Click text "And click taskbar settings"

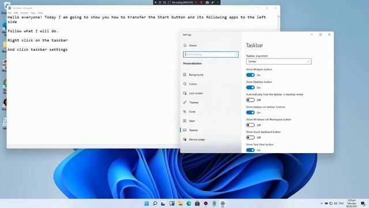[x=37, y=50]
